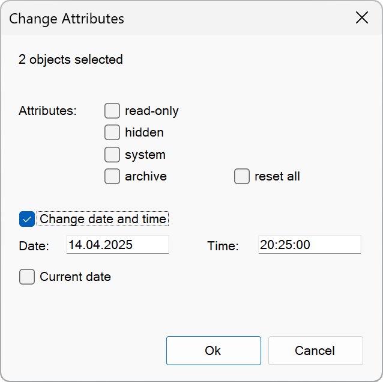The image size is (383, 382).
Task: Click the 'read-only' label text
Action: click(x=151, y=111)
